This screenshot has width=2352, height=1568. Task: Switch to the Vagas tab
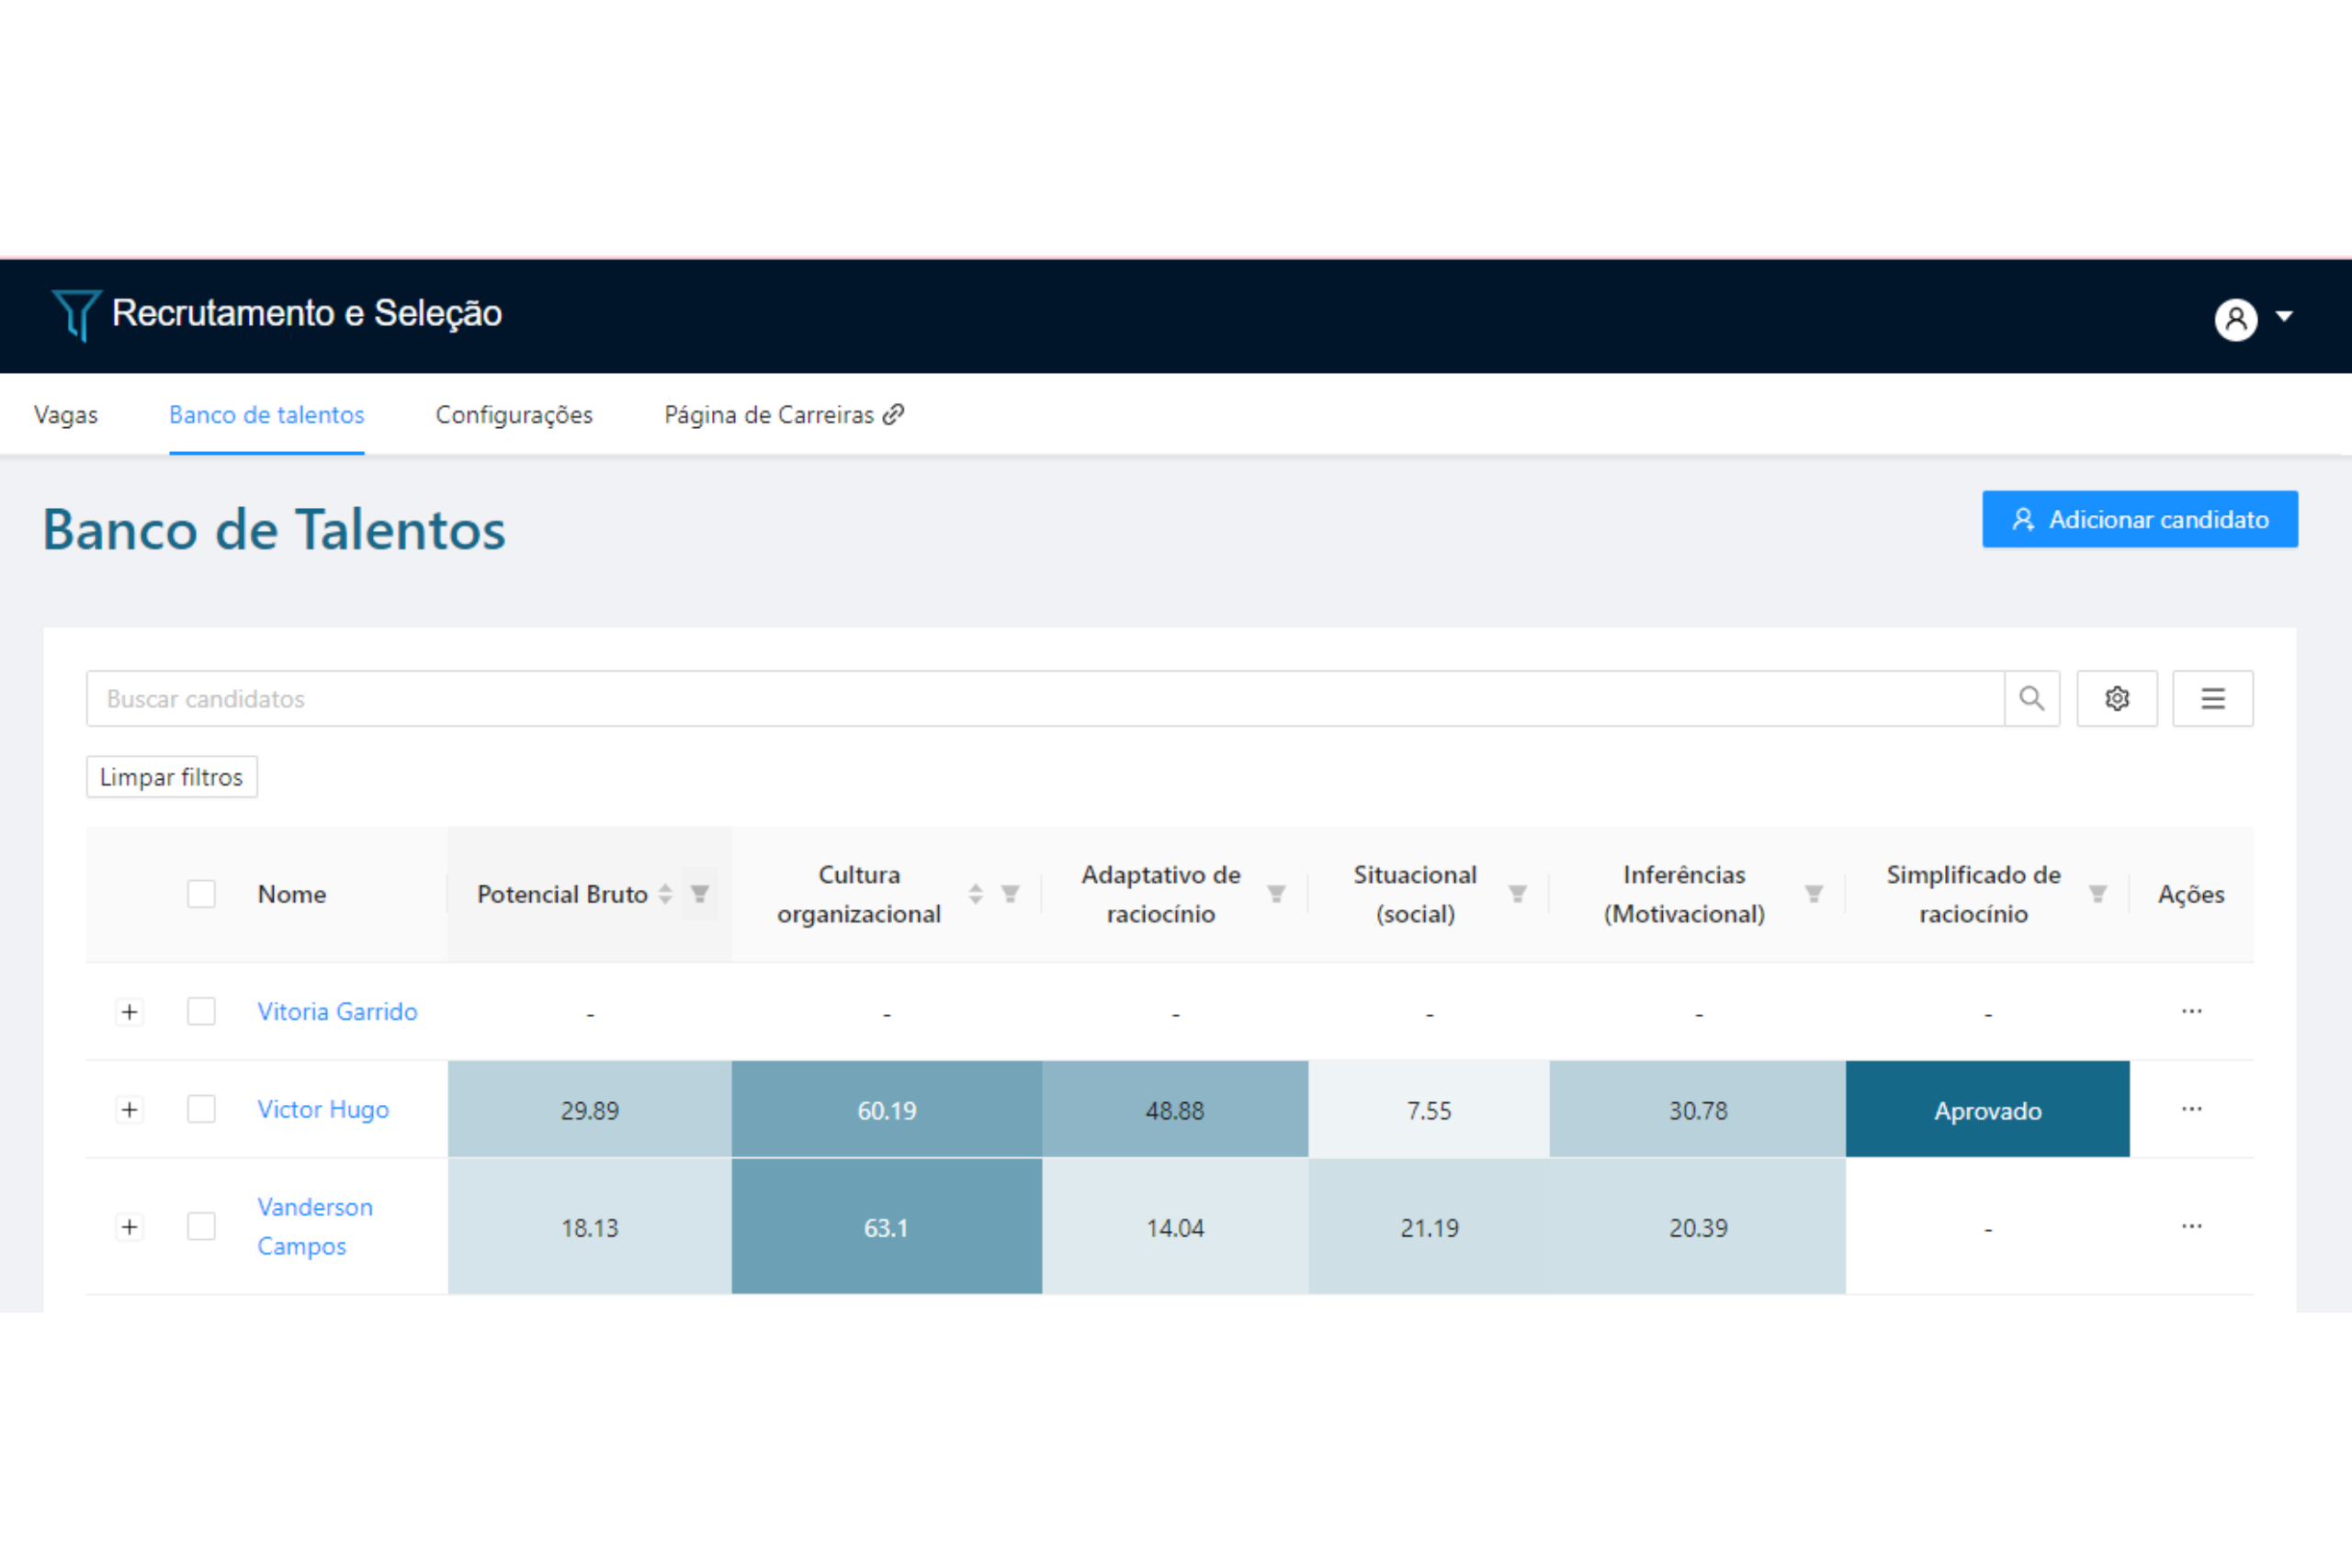click(66, 414)
